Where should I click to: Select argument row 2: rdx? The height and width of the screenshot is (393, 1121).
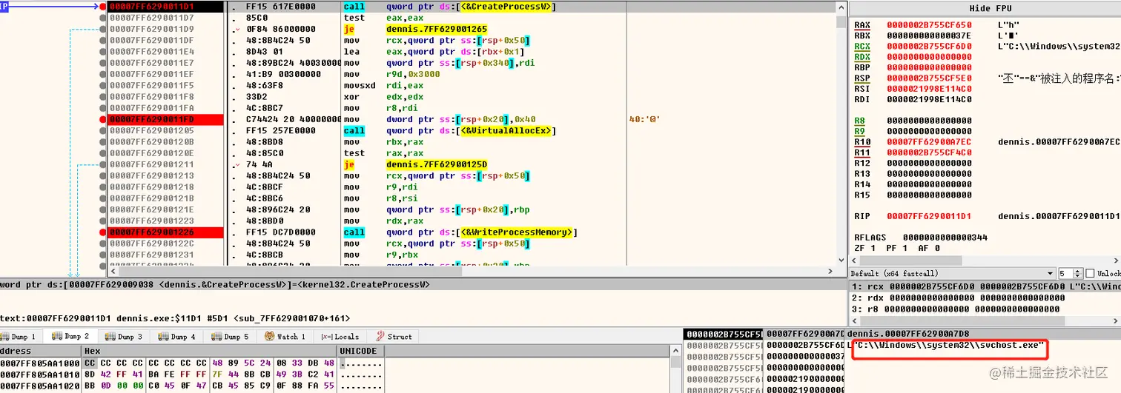pos(985,298)
